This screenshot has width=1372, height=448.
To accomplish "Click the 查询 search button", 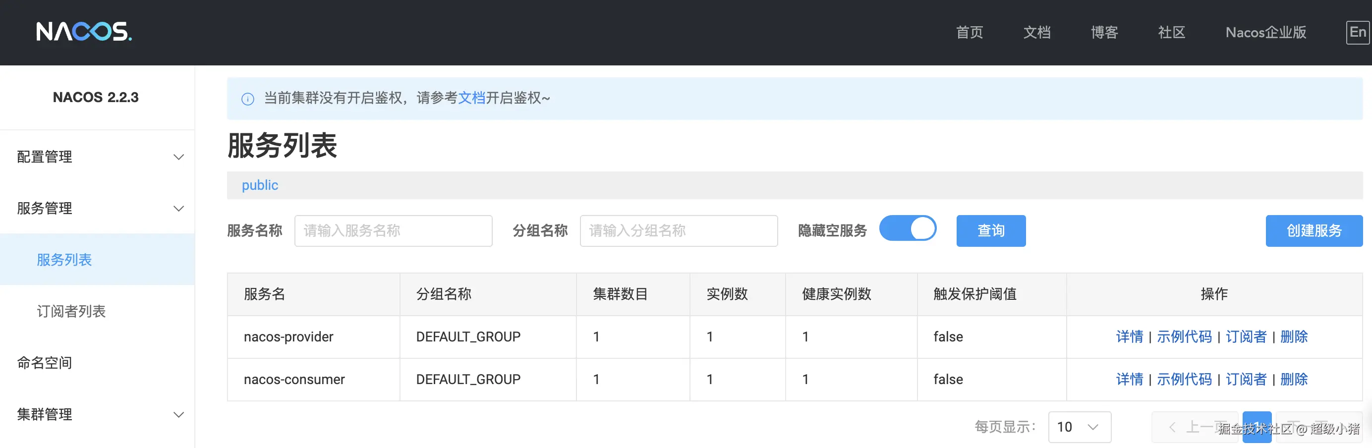I will click(x=991, y=230).
